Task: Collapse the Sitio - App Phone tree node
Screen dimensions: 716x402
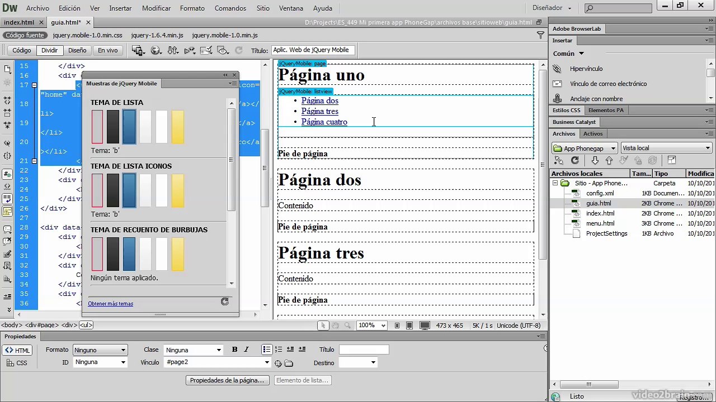Action: (x=555, y=183)
